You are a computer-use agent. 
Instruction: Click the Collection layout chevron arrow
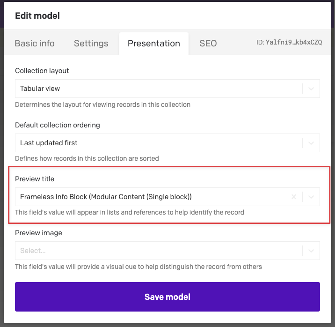pyautogui.click(x=311, y=89)
